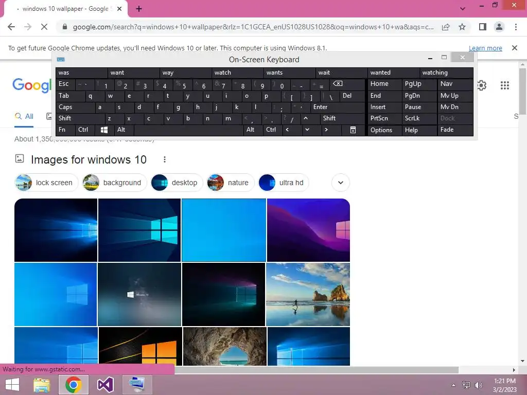Screen dimensions: 527x395
Task: Click the Help key on the keyboard
Action: (419, 130)
